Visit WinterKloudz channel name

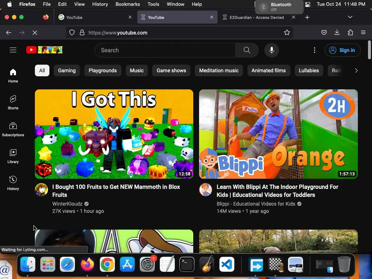[x=67, y=204]
